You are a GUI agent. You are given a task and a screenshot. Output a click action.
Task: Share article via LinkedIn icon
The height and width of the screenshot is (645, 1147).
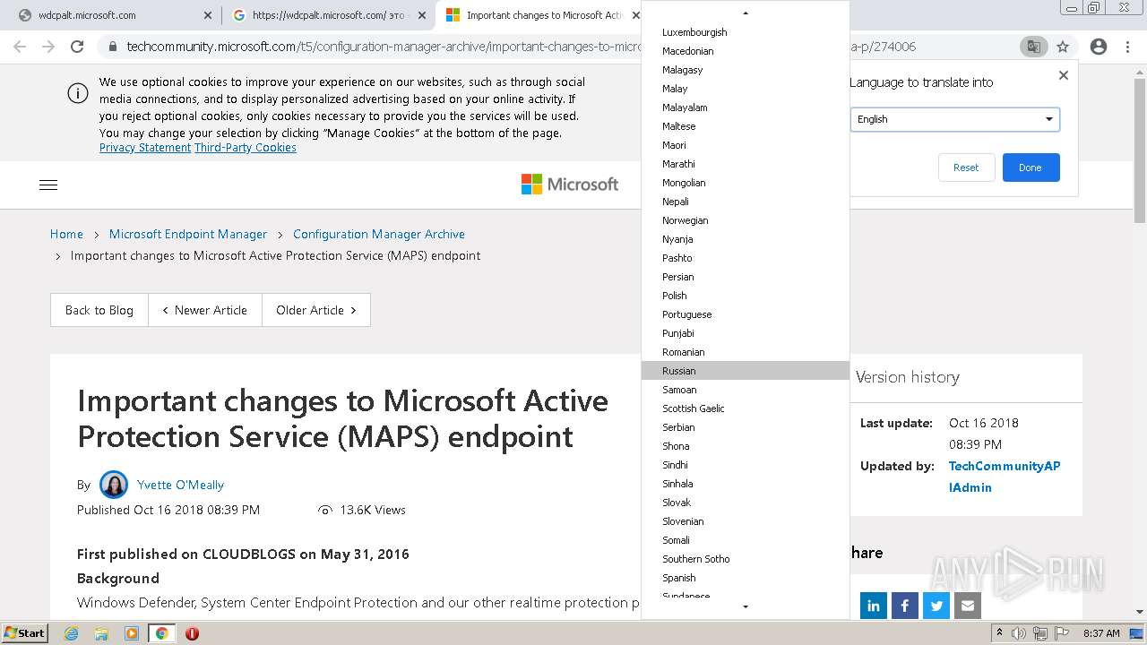click(874, 606)
